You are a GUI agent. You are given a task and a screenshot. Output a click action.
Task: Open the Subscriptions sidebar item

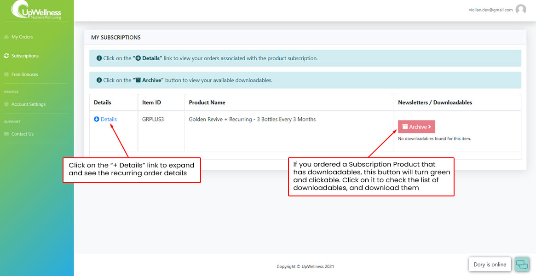tap(21, 56)
